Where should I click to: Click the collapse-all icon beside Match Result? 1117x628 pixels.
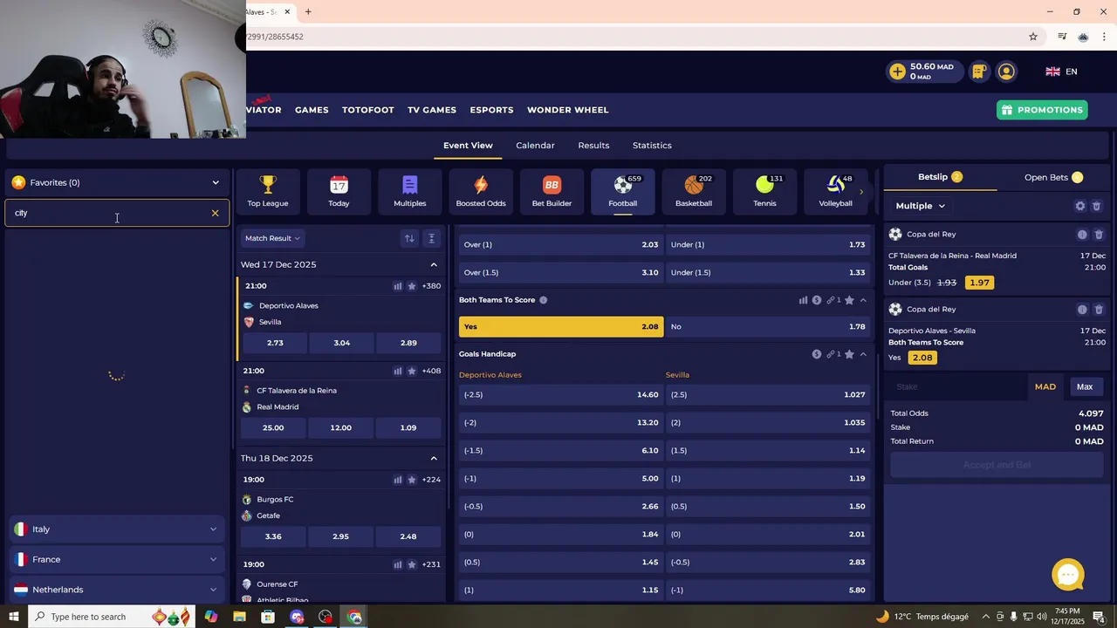[431, 238]
